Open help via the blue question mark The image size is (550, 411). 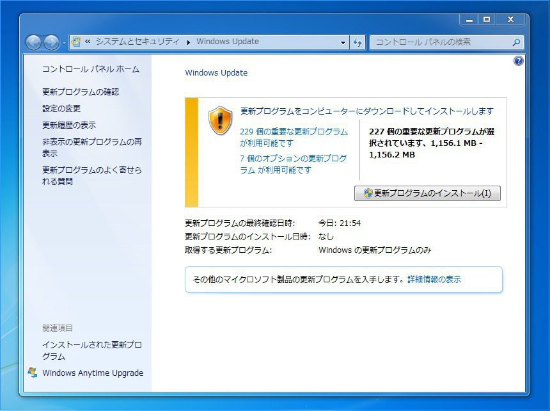pos(518,61)
